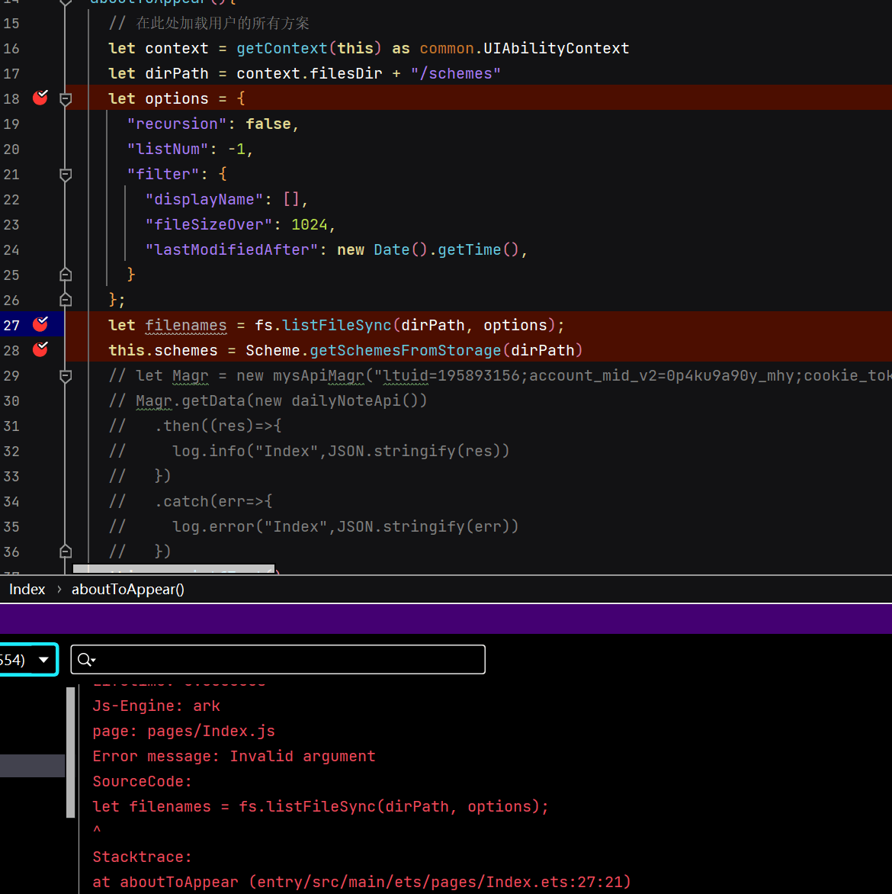Click the dailyNoteApi comment on line 30
This screenshot has height=894, width=892.
[346, 400]
